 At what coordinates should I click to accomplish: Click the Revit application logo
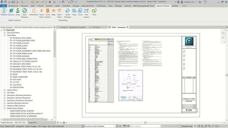[2, 2]
